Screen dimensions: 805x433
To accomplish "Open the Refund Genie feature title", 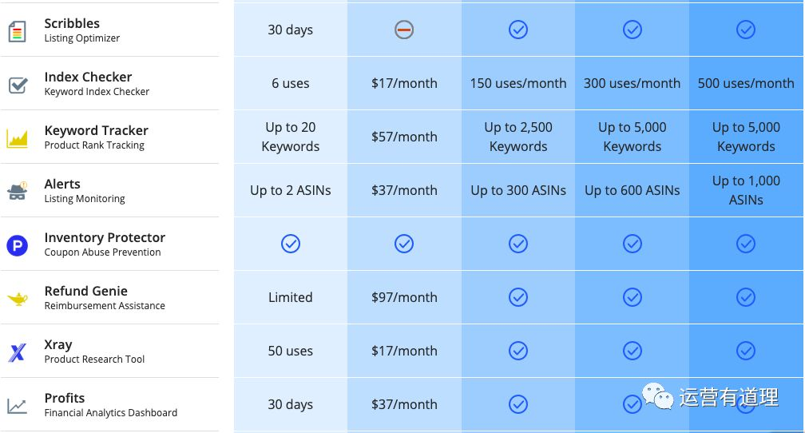I will coord(85,291).
